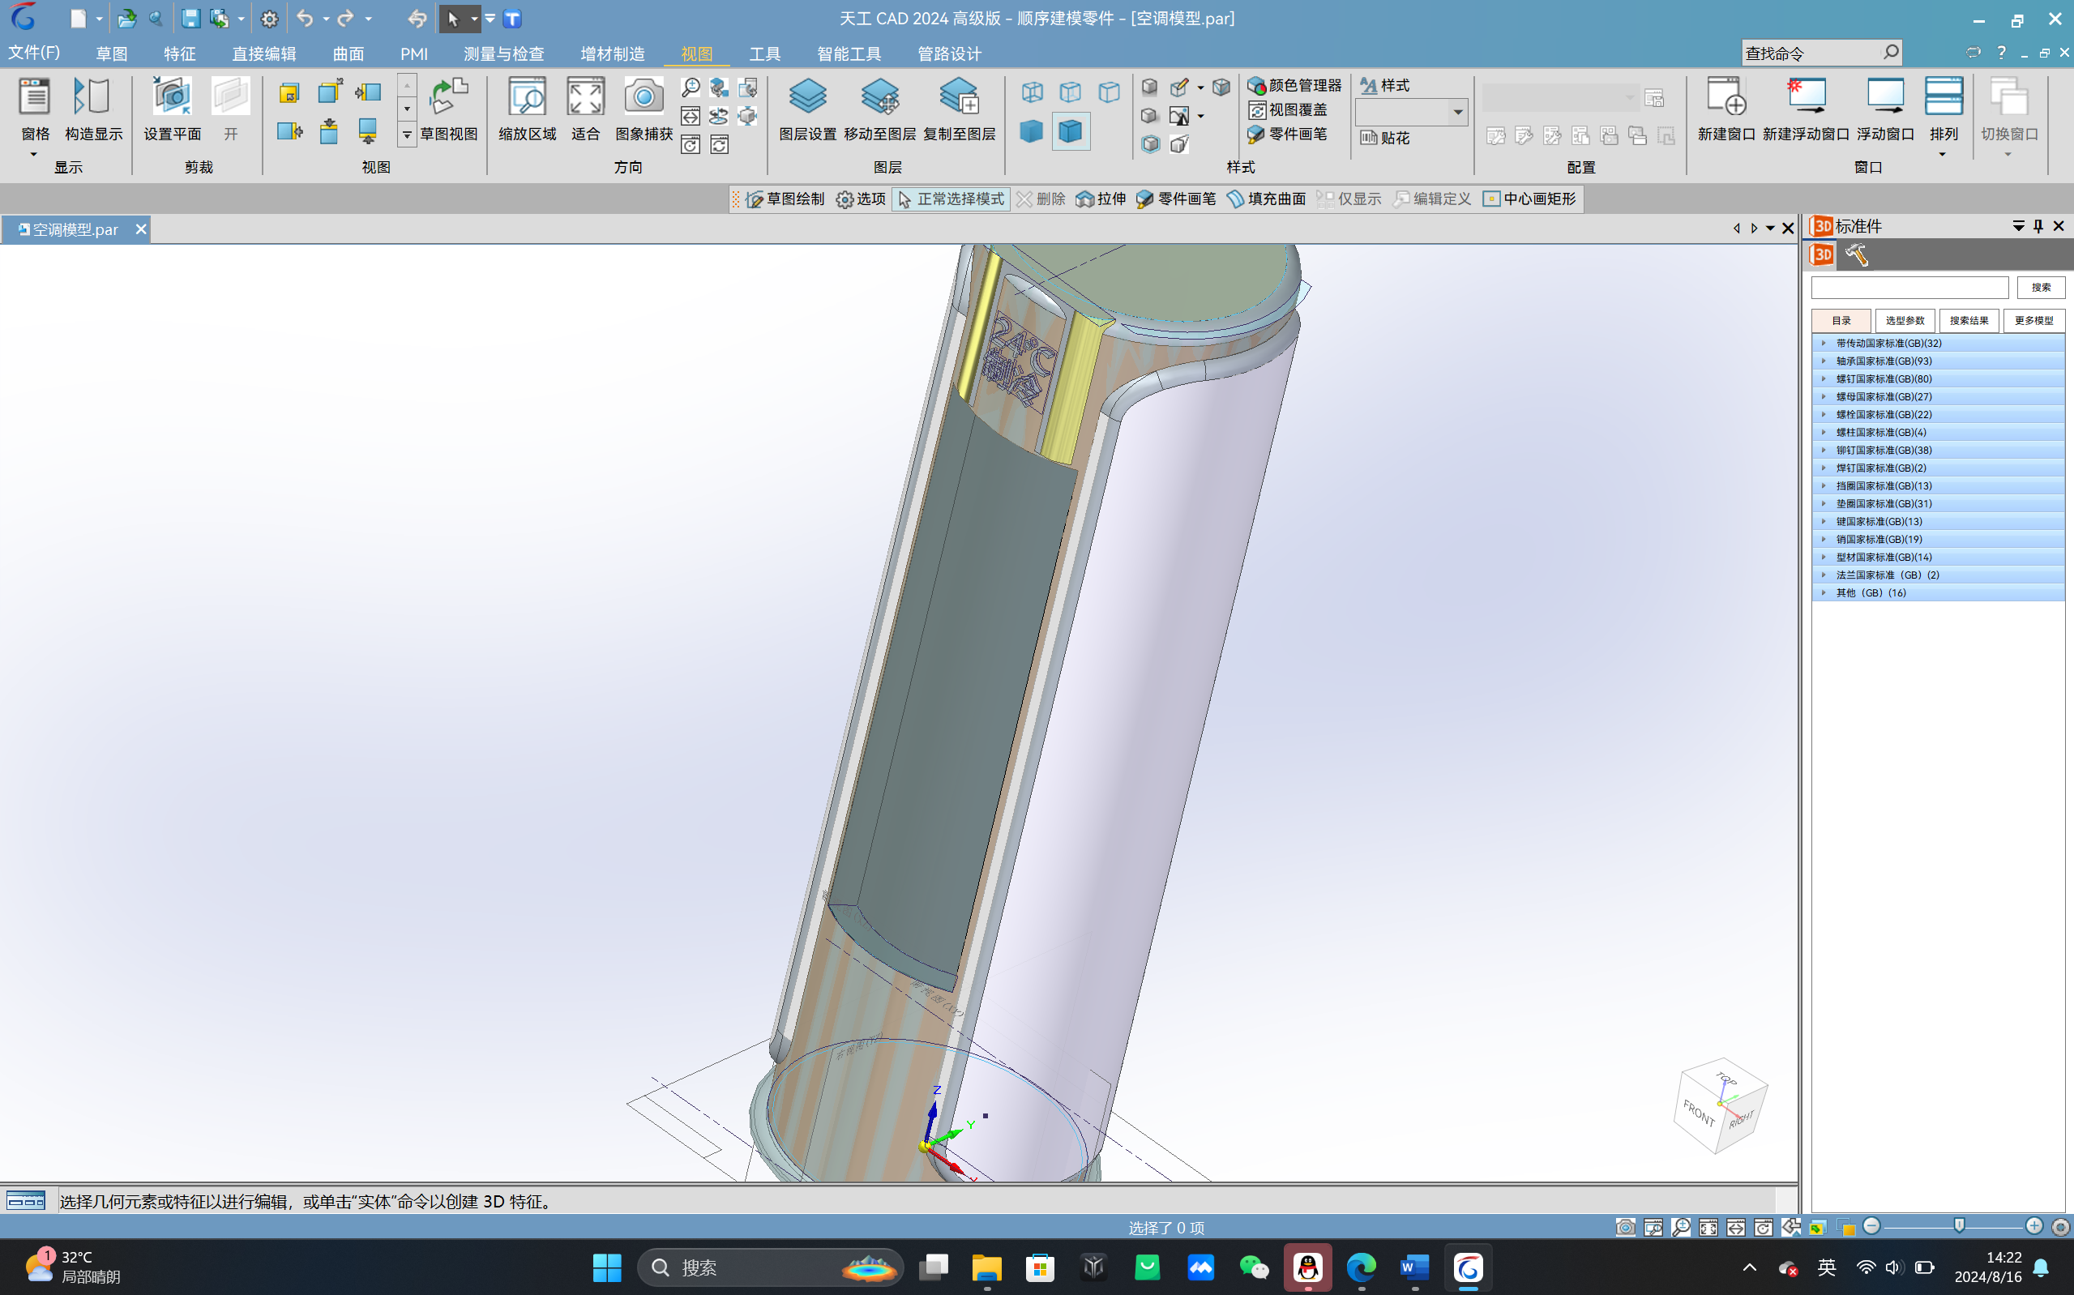Click the 构造显示 construction display icon
Image resolution: width=2074 pixels, height=1295 pixels.
(x=92, y=109)
